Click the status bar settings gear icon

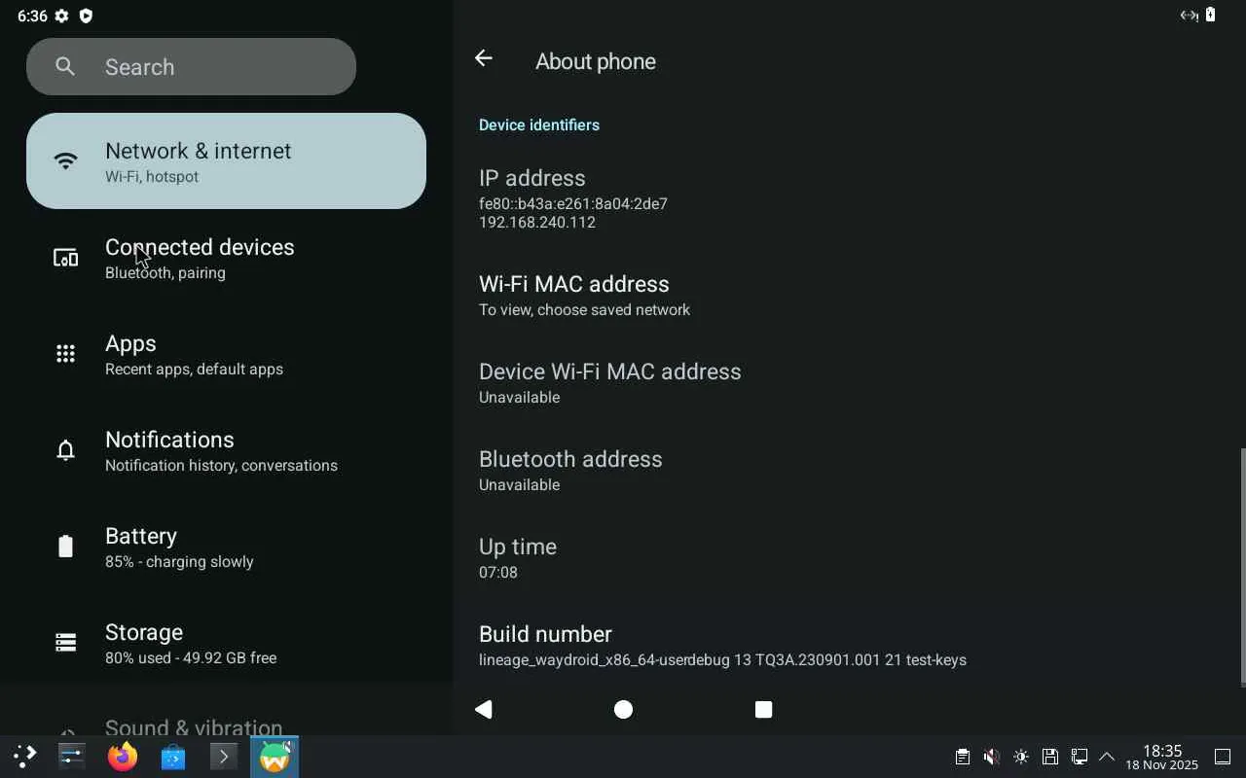pyautogui.click(x=61, y=16)
